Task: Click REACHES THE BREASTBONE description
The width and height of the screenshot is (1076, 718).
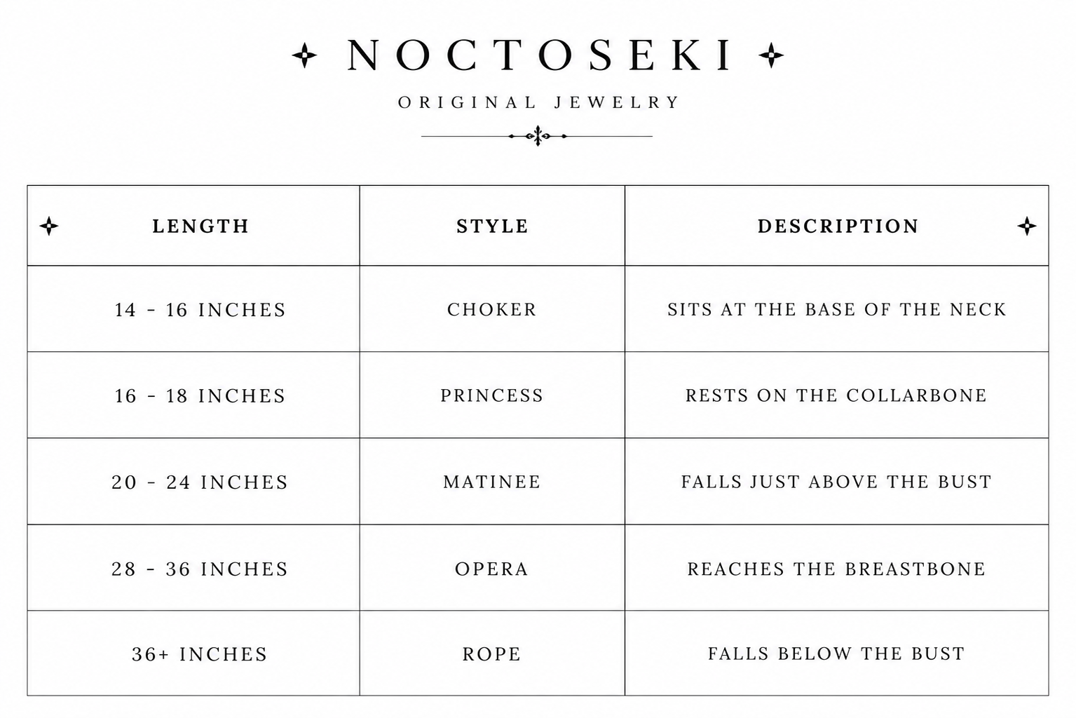Action: 836,569
